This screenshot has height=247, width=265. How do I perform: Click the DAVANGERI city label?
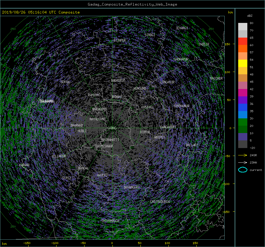click(132, 187)
